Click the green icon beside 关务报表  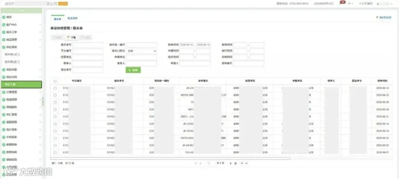pyautogui.click(x=4, y=137)
